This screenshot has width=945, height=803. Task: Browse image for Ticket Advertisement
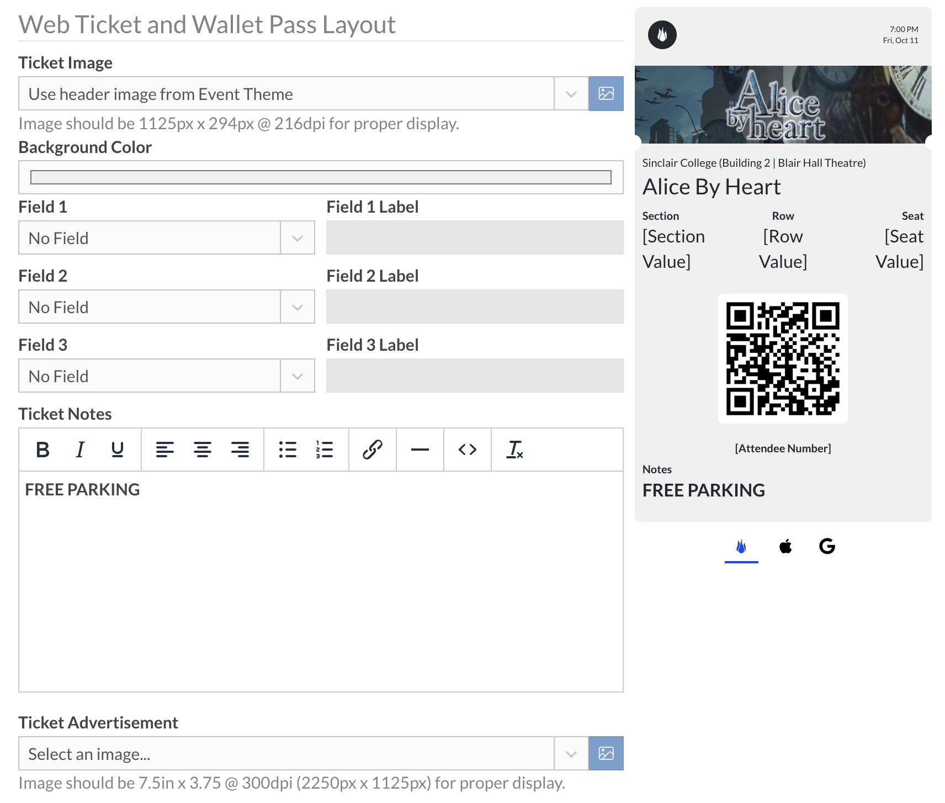(x=606, y=753)
